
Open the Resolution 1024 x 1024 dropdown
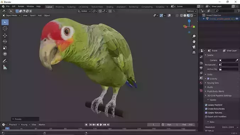[230, 127]
